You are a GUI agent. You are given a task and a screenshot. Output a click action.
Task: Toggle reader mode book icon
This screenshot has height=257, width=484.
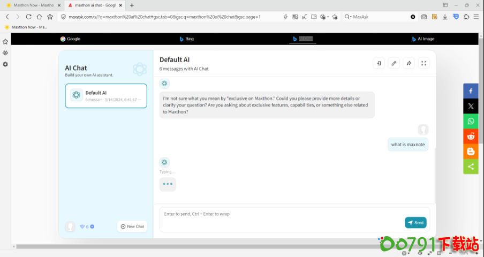314,17
